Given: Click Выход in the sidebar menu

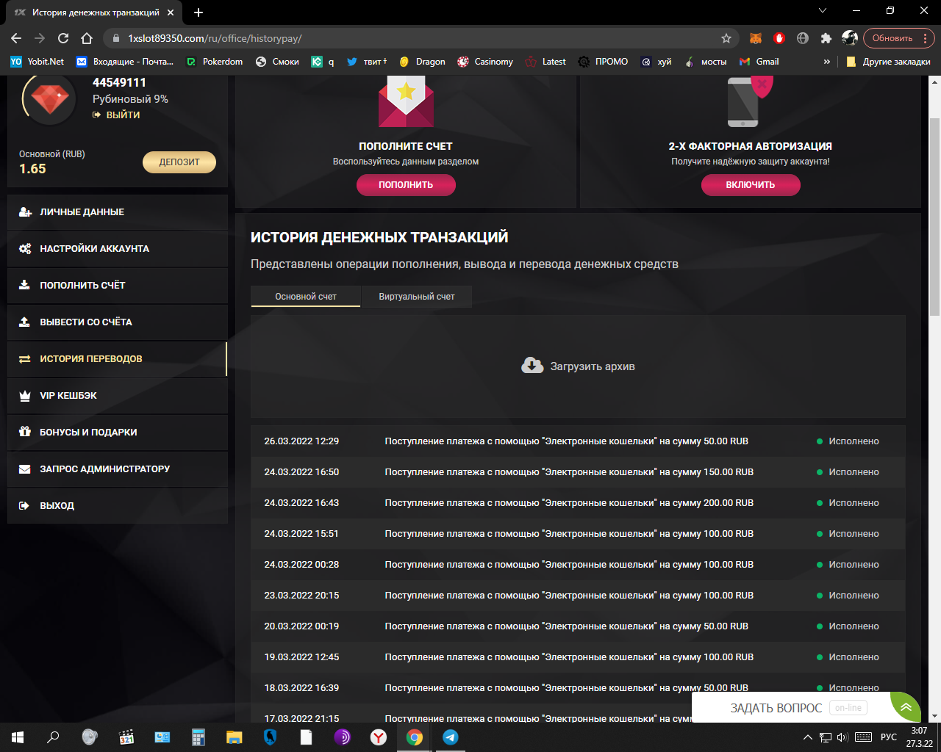Looking at the screenshot, I should tap(118, 506).
